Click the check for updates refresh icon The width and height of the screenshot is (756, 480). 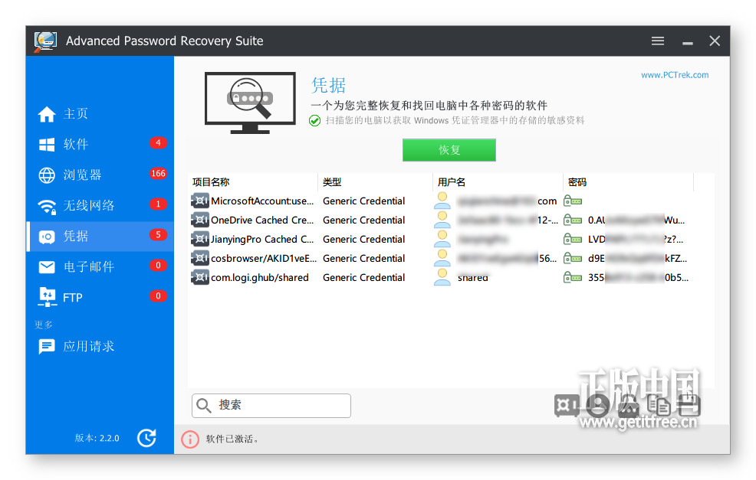[x=146, y=438]
